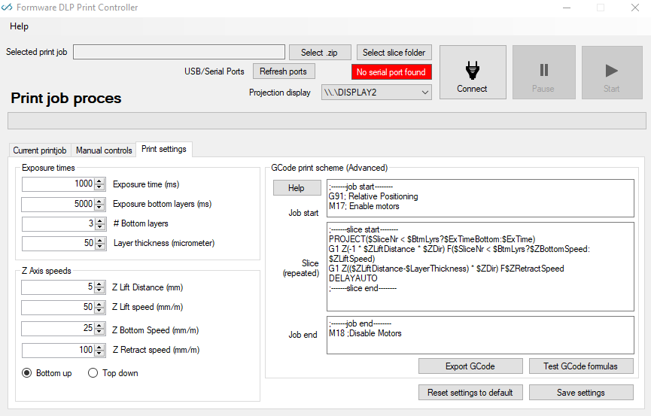Switch to the Current printjob tab
This screenshot has width=651, height=416.
pos(40,150)
